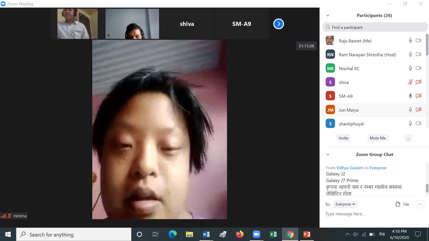Collapse the Participants panel chevron
The image size is (429, 241).
click(x=328, y=16)
